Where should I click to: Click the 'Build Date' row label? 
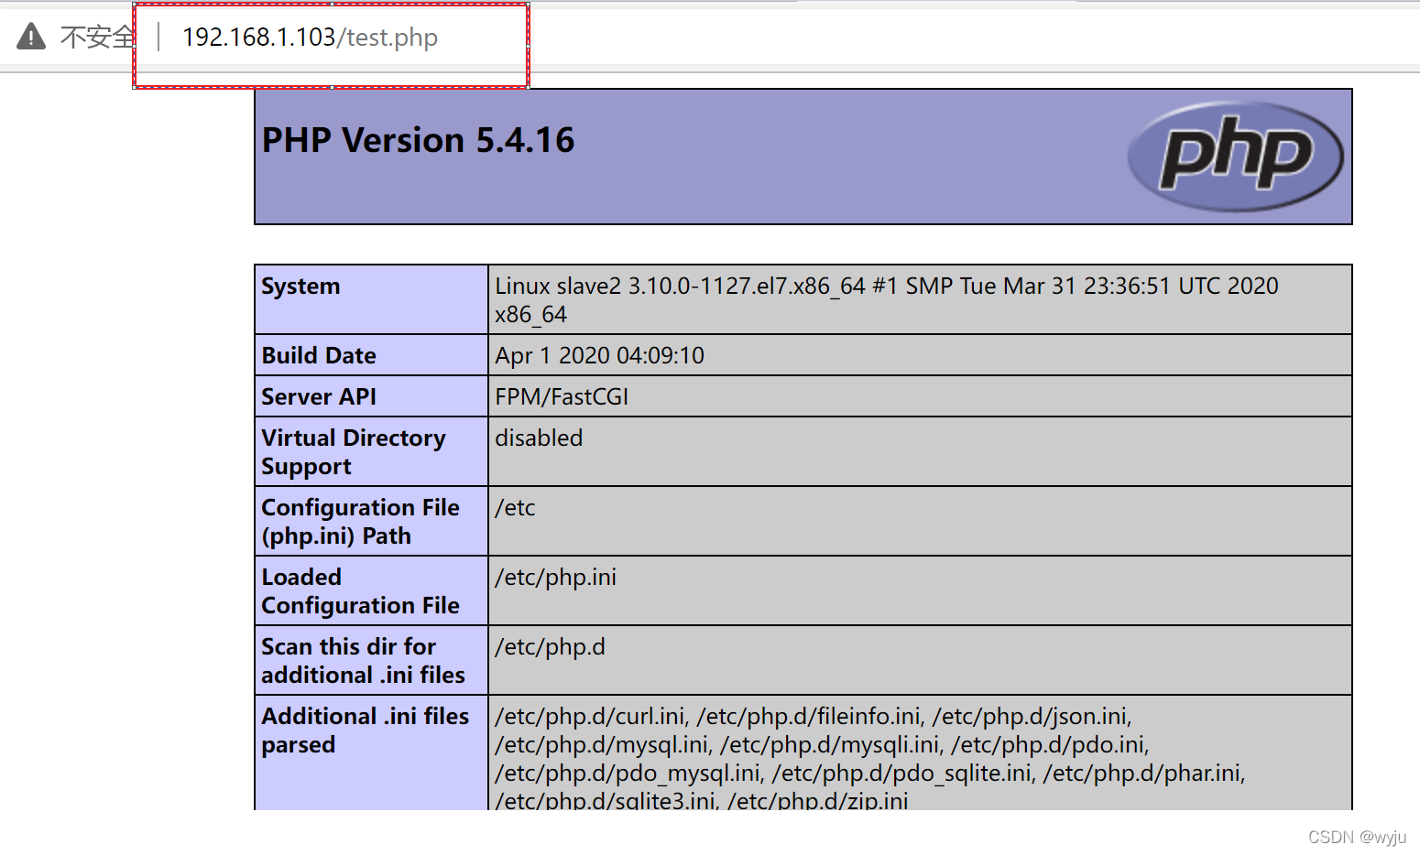pos(319,355)
